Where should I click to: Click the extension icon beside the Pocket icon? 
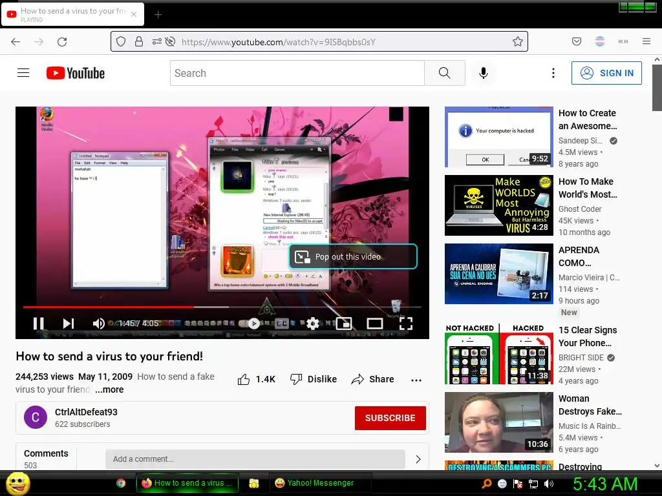pos(599,41)
